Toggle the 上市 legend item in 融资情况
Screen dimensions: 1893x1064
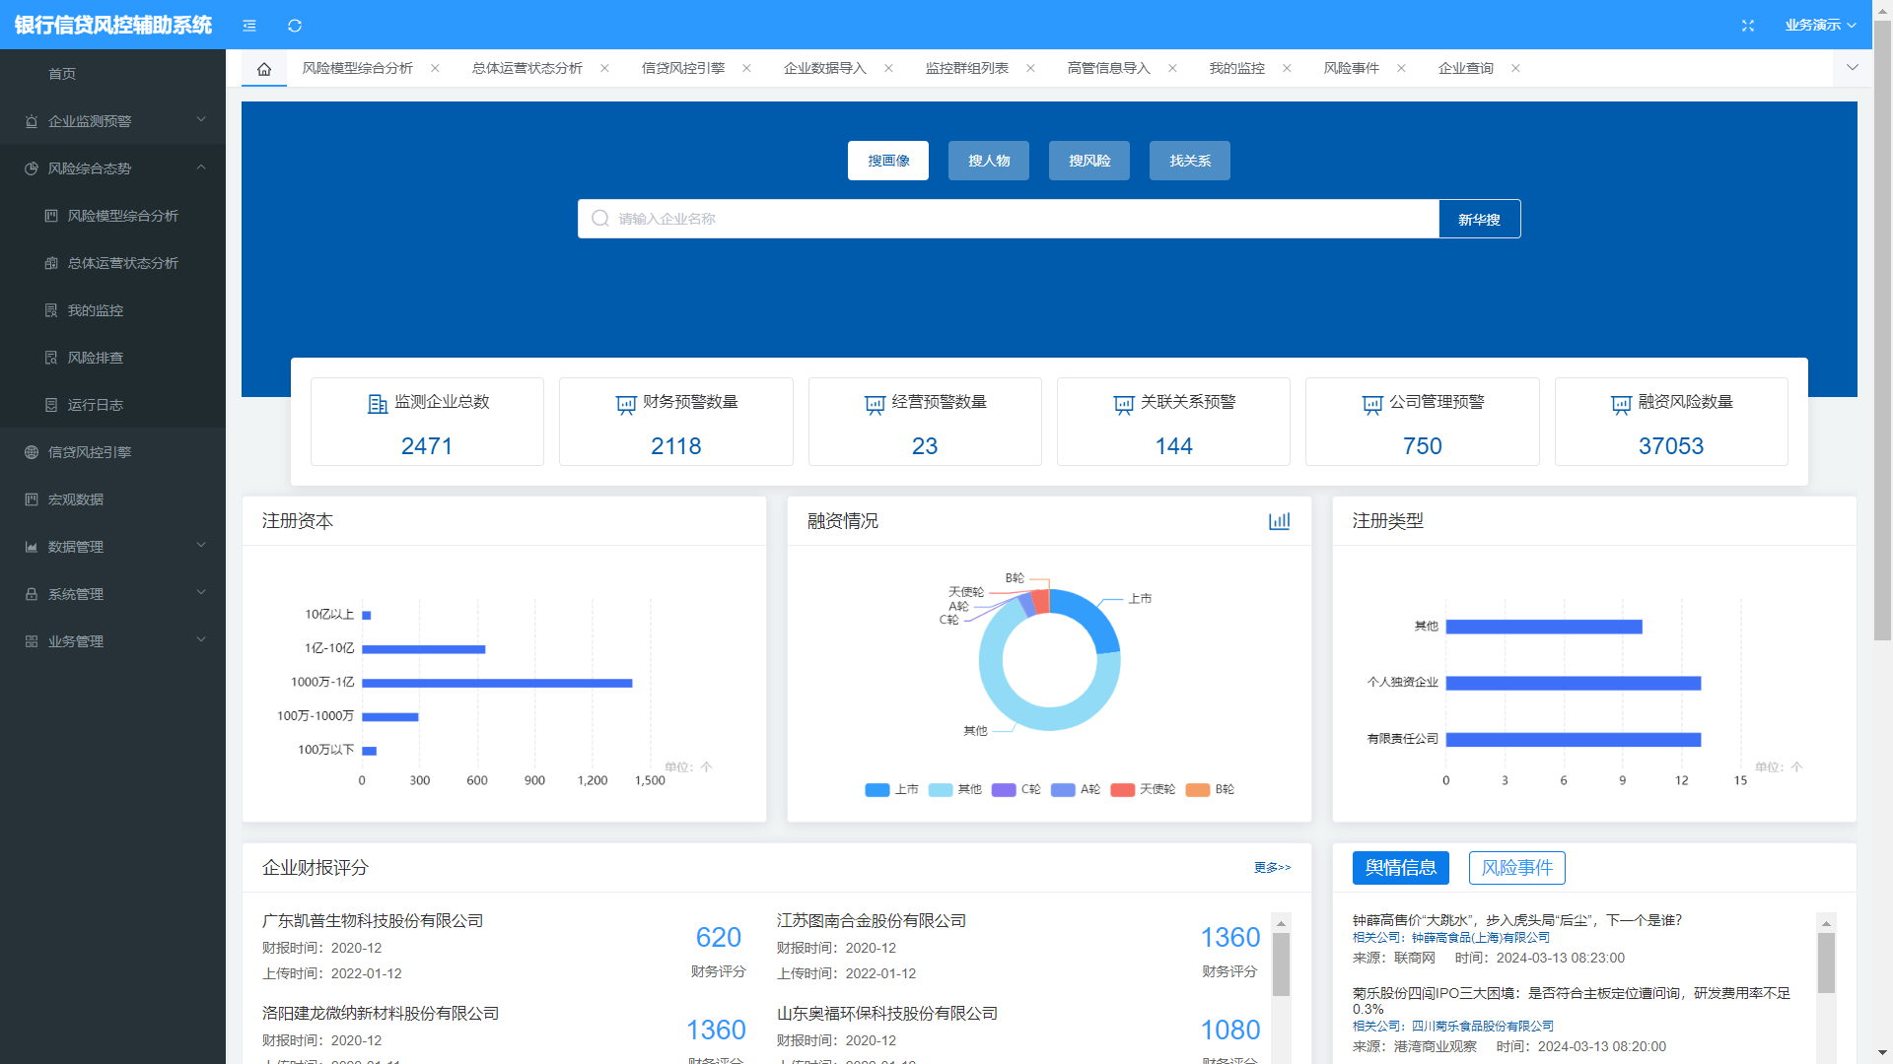click(x=891, y=790)
